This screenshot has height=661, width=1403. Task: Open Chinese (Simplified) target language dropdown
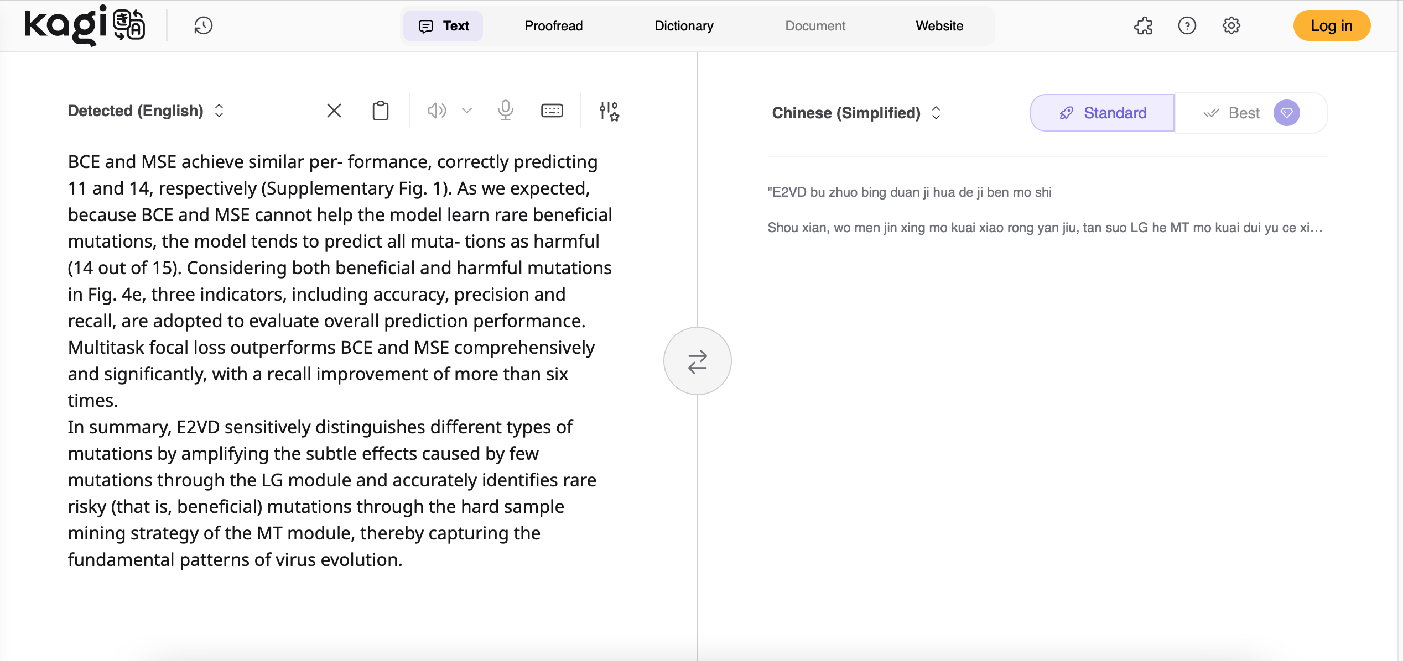855,113
